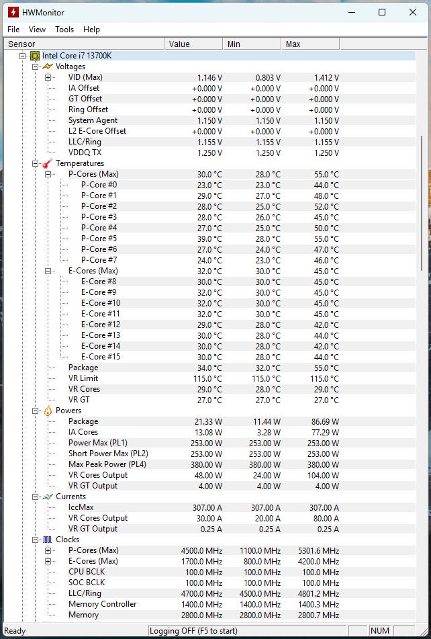Click the Sensor column header
The width and height of the screenshot is (431, 639).
(84, 44)
